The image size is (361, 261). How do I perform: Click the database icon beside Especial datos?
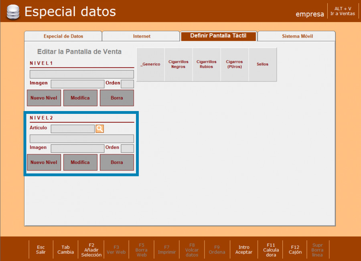point(13,12)
